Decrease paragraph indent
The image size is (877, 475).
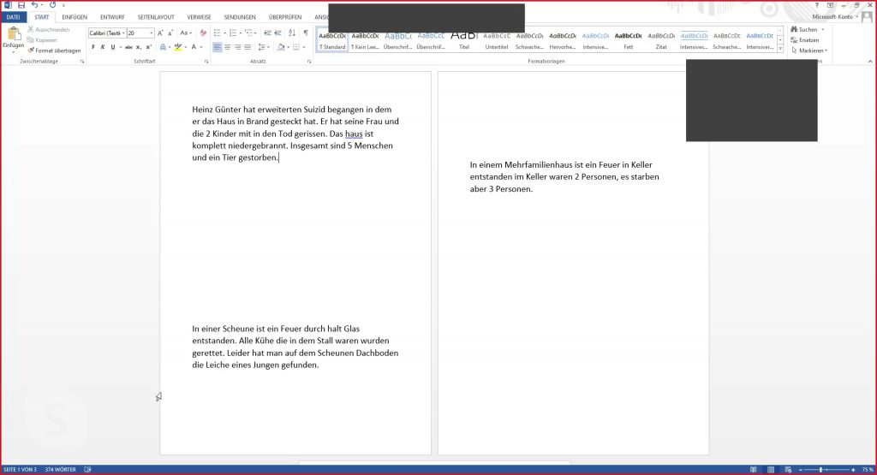pyautogui.click(x=267, y=33)
